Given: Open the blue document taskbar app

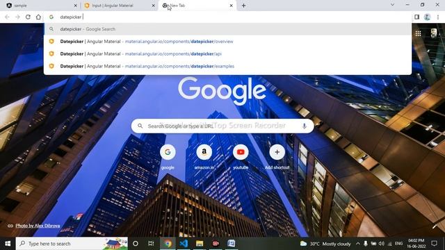Looking at the screenshot, I should (232, 244).
